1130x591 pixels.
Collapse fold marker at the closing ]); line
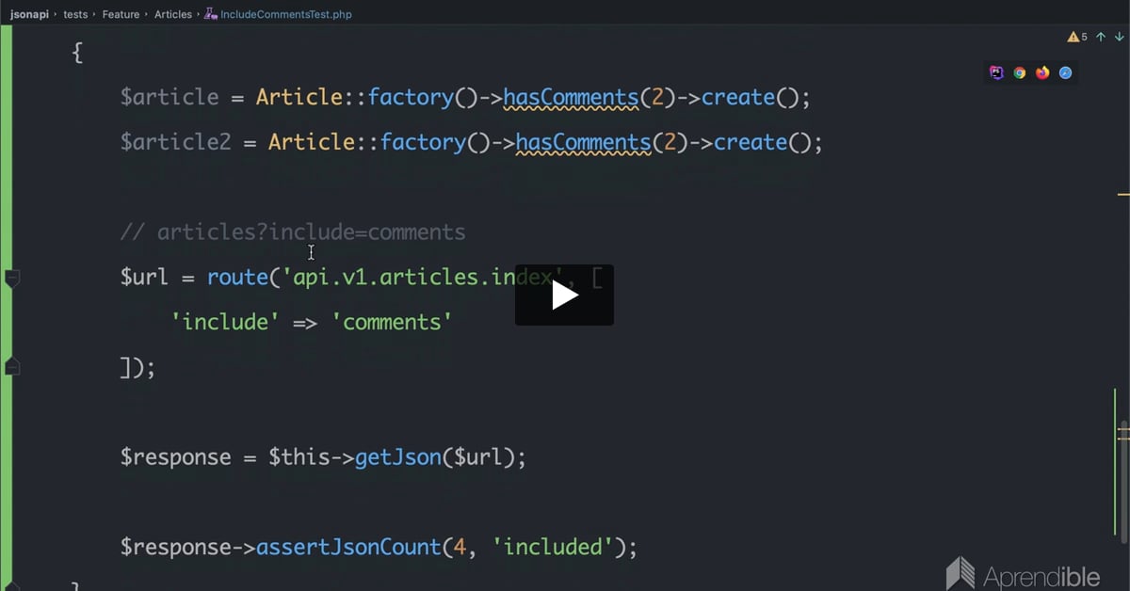(x=12, y=367)
